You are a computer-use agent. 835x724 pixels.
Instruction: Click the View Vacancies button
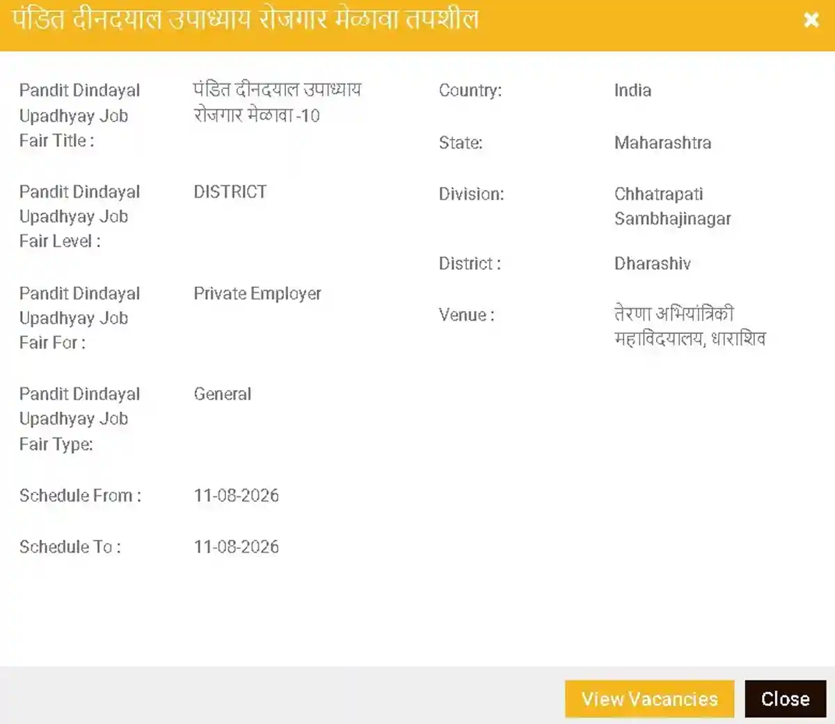pyautogui.click(x=649, y=699)
